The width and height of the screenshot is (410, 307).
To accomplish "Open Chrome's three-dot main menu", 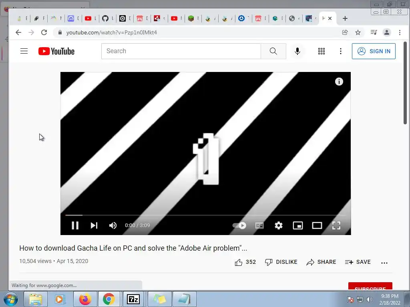I will tap(400, 32).
